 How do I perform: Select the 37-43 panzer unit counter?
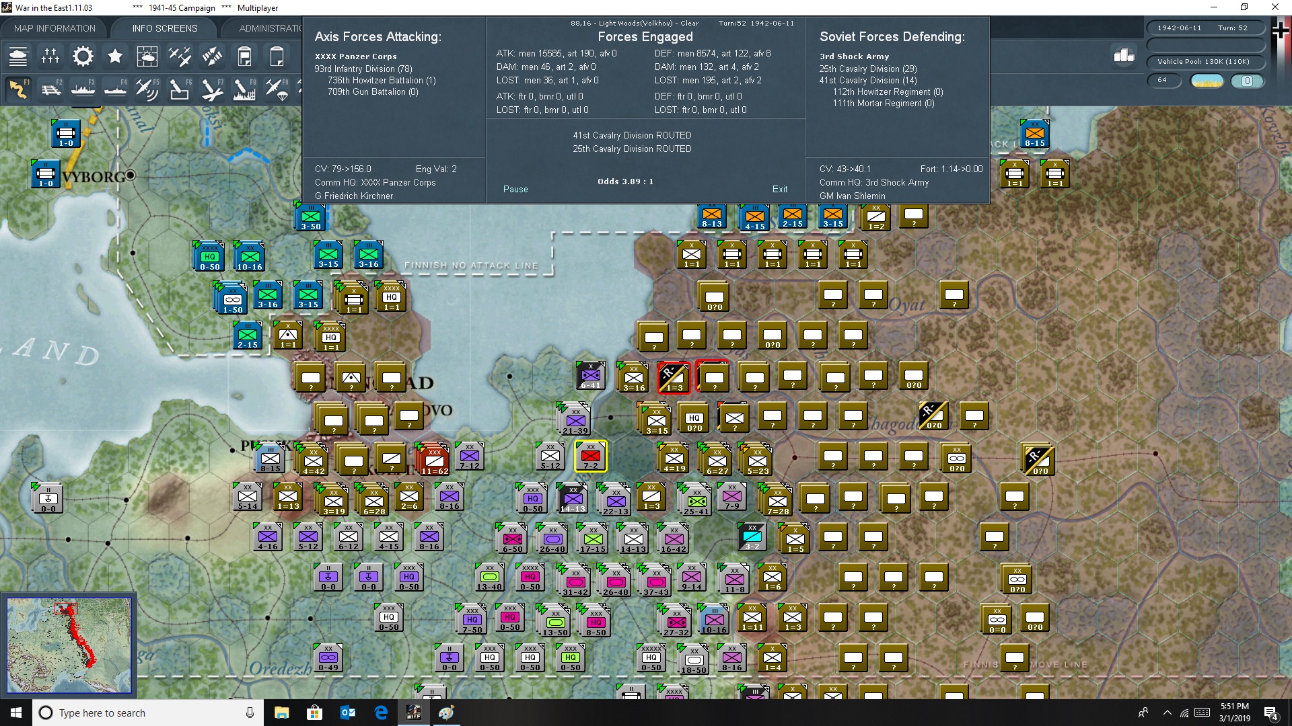pos(655,581)
